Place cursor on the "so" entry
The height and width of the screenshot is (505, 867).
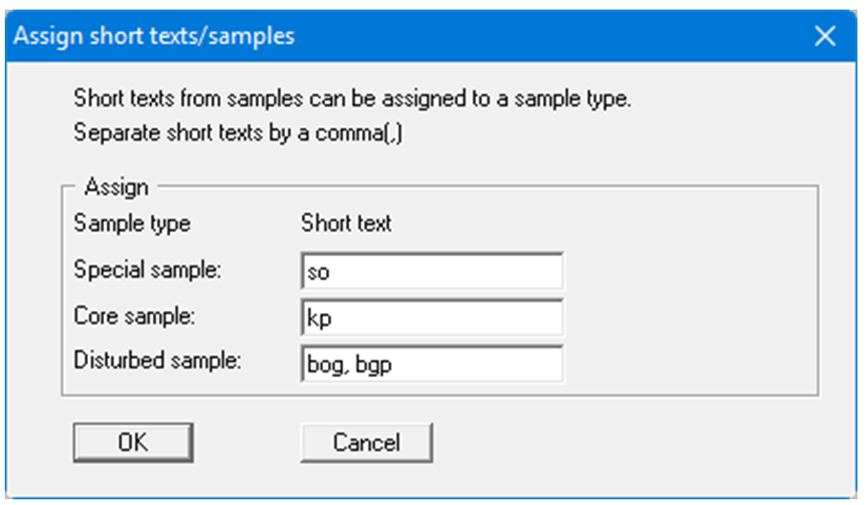[317, 273]
